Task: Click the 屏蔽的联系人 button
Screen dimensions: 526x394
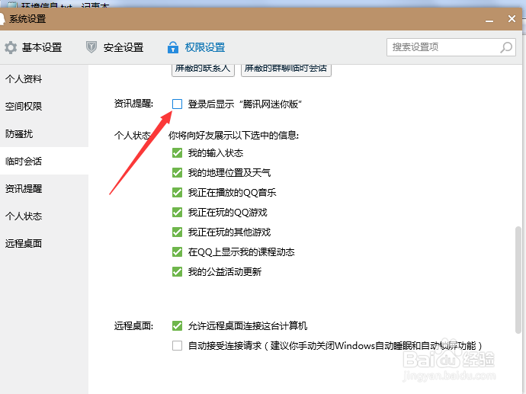Action: click(x=203, y=69)
